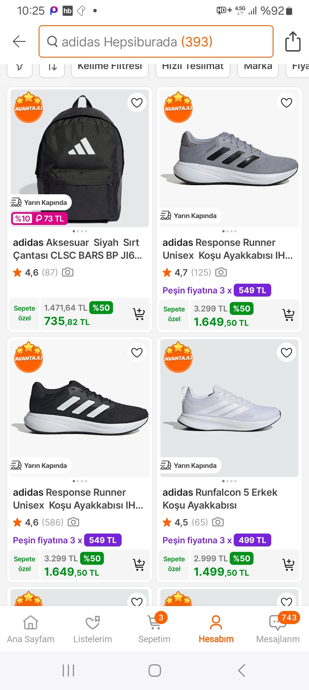Tap the adidas Hepsiburada search field
Viewport: 309px width, 690px height.
pyautogui.click(x=156, y=42)
